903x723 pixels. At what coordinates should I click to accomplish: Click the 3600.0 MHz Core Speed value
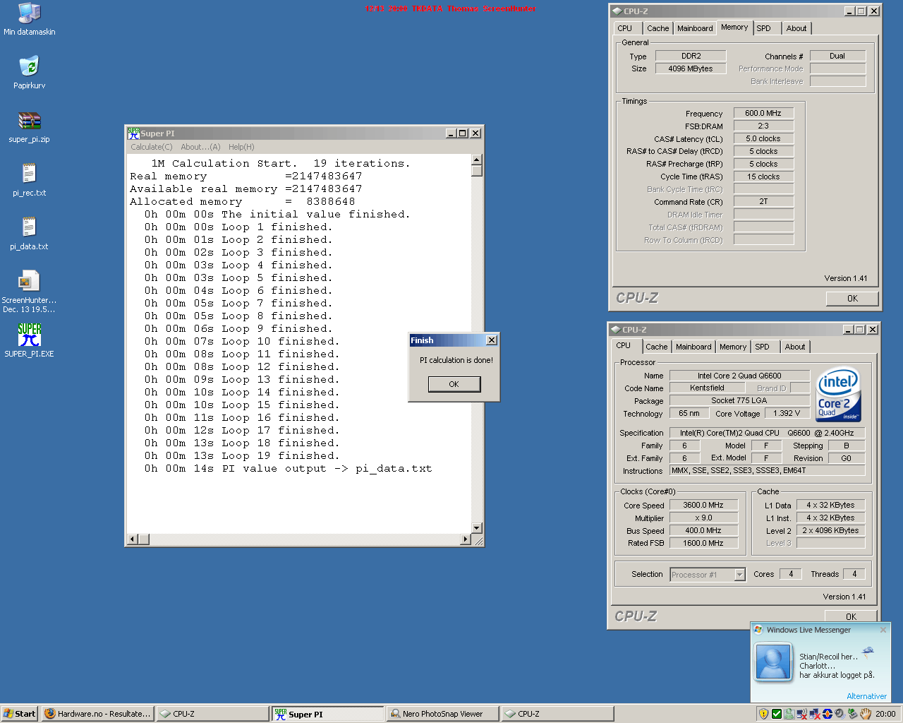703,505
